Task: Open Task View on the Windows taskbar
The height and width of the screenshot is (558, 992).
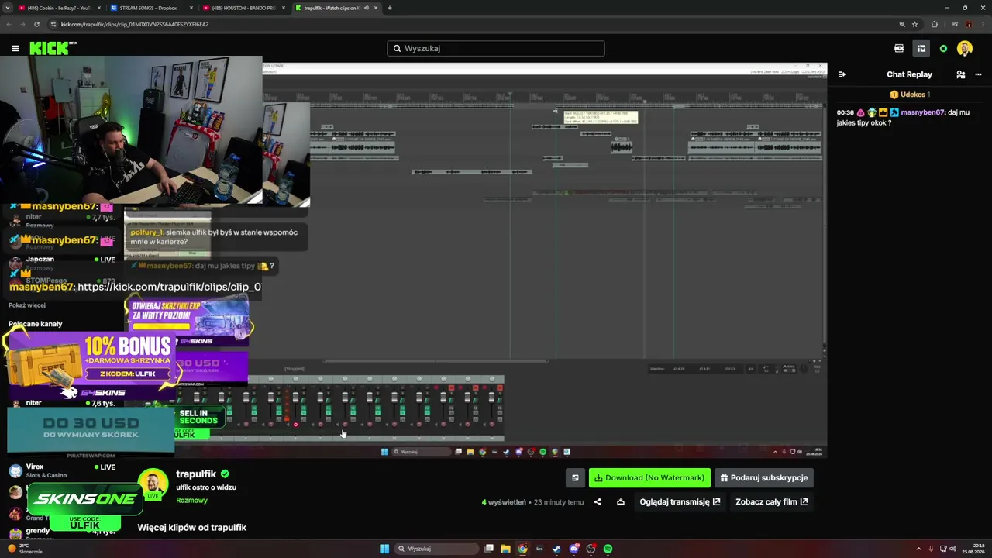Action: point(488,549)
